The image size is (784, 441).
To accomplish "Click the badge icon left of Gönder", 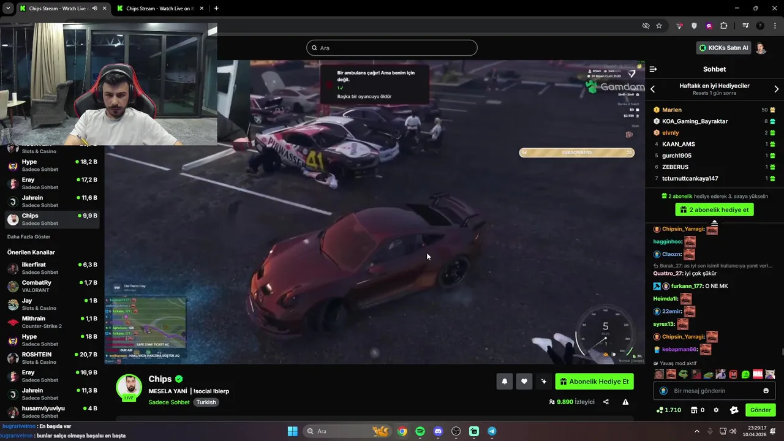I will [x=734, y=410].
